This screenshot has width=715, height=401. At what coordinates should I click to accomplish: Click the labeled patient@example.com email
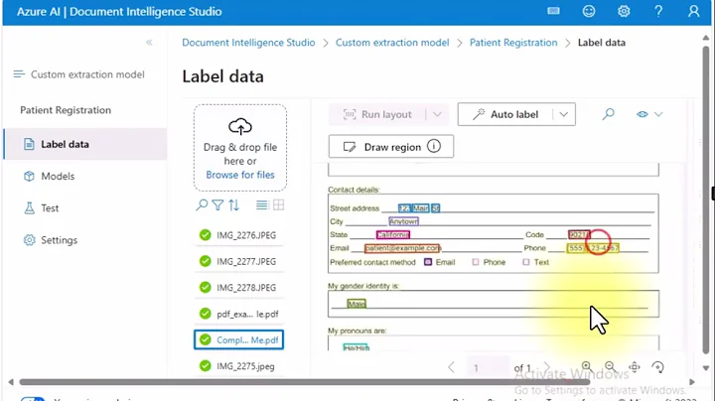pyautogui.click(x=402, y=248)
